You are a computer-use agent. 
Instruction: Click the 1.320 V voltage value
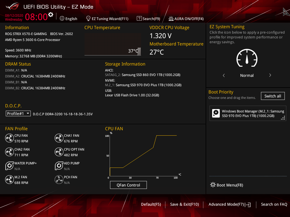point(161,36)
